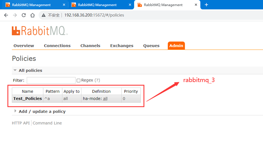
Task: Click the 'all' Apply to cell
Action: [72, 99]
